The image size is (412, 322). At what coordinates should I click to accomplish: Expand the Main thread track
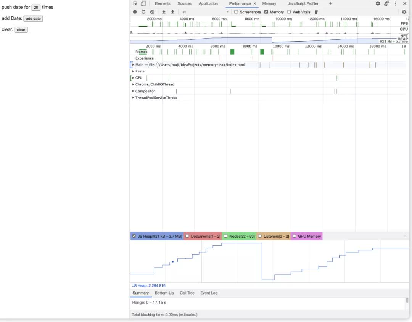point(133,64)
